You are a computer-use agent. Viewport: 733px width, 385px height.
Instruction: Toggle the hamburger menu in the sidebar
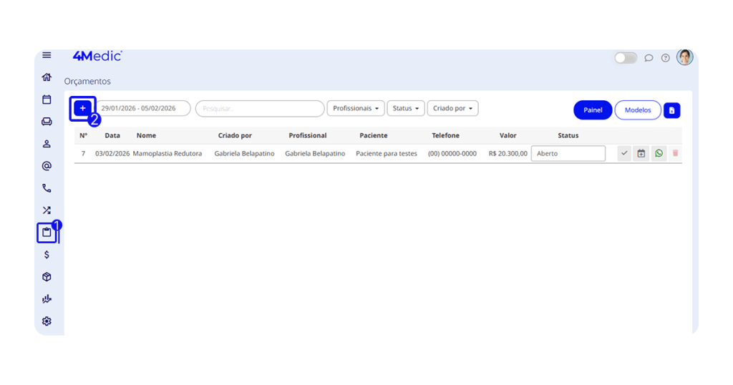click(x=47, y=55)
